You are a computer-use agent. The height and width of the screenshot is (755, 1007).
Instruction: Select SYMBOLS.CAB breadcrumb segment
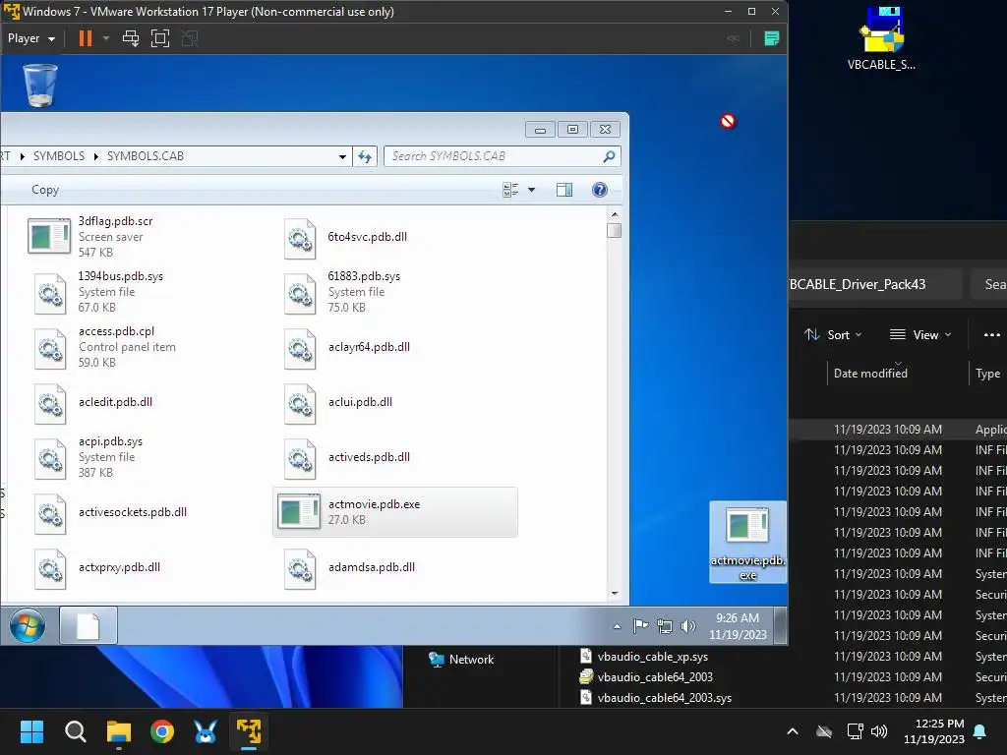point(146,156)
